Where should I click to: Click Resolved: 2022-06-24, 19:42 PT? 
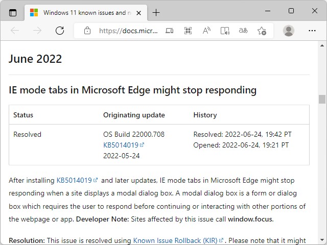[x=242, y=134]
